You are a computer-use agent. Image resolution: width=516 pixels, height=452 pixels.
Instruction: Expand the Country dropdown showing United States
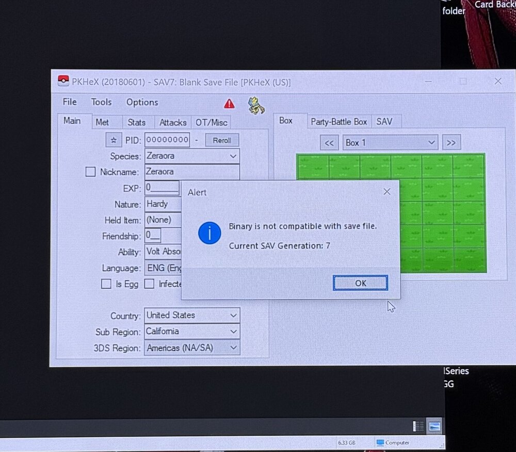234,315
